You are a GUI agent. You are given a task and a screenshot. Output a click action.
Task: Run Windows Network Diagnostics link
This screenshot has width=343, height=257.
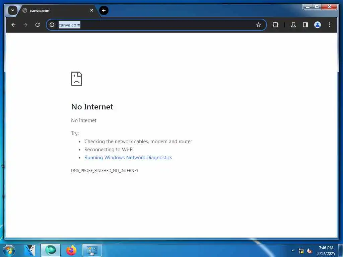point(128,158)
